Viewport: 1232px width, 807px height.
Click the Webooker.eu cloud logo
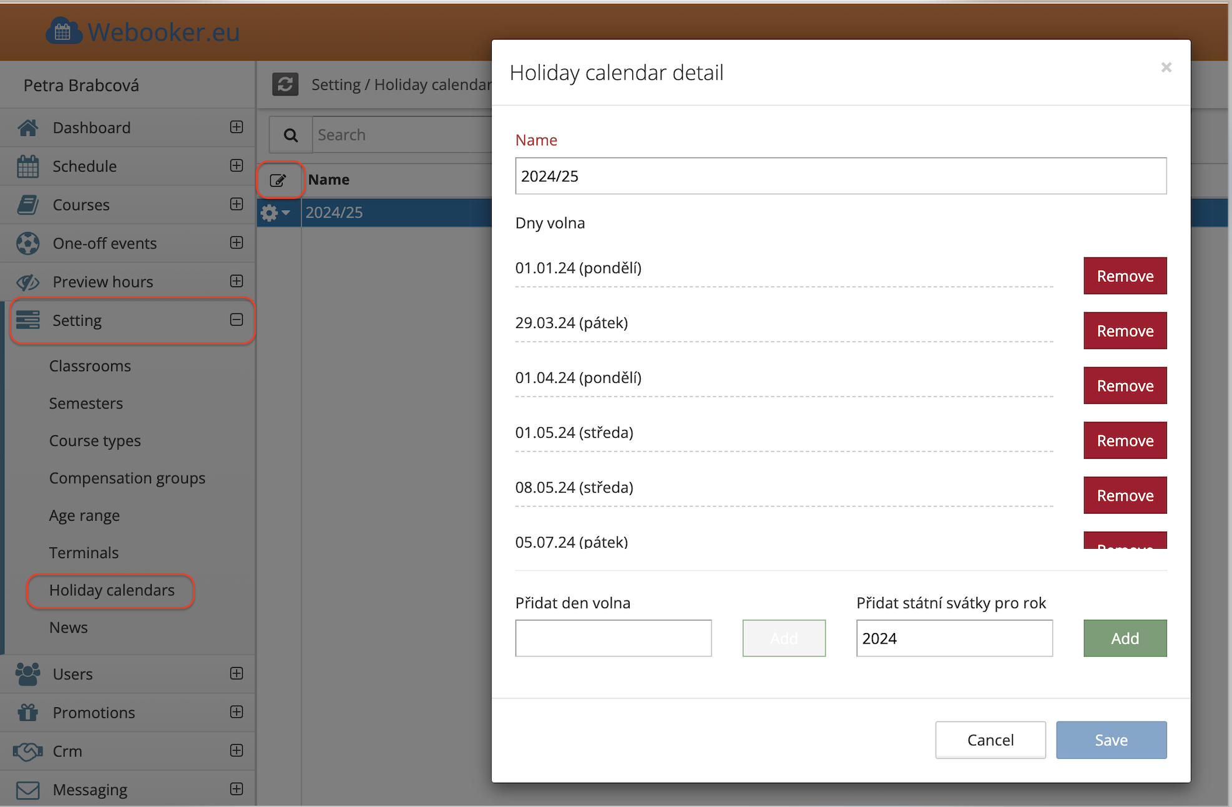click(64, 31)
